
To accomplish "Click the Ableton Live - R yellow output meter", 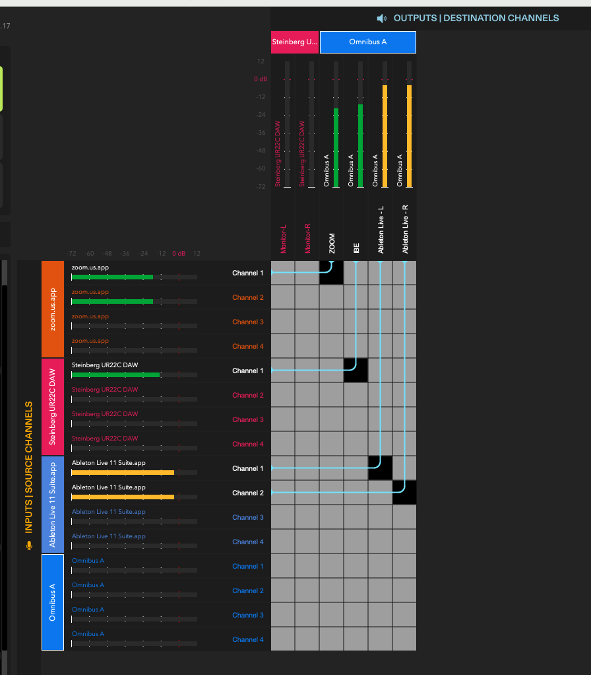I will click(410, 124).
